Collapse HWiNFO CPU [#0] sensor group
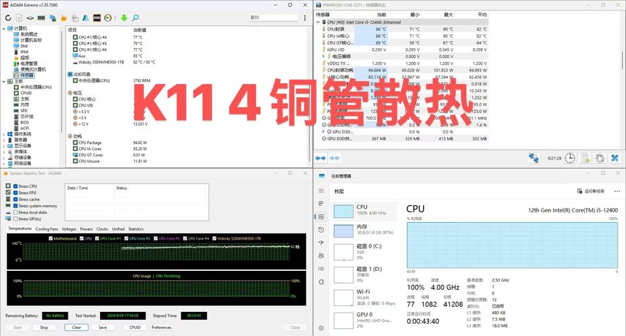626x336 pixels. click(x=318, y=22)
